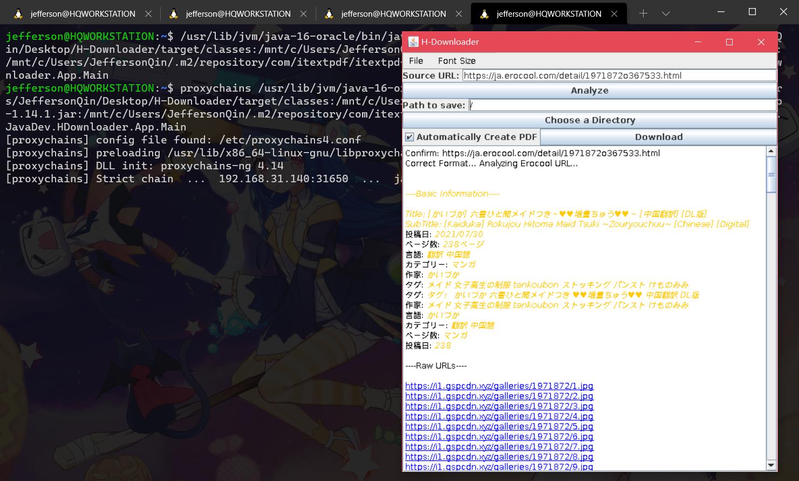Click the Linux penguin icon on first tab
This screenshot has width=799, height=481.
click(18, 14)
